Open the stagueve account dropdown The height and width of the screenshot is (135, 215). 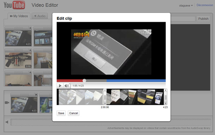point(186,6)
